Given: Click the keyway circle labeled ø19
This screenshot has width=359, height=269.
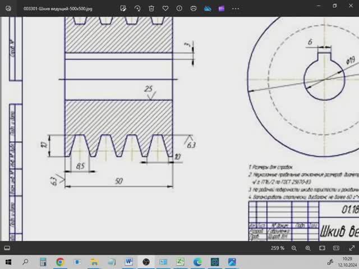Looking at the screenshot, I should (324, 80).
